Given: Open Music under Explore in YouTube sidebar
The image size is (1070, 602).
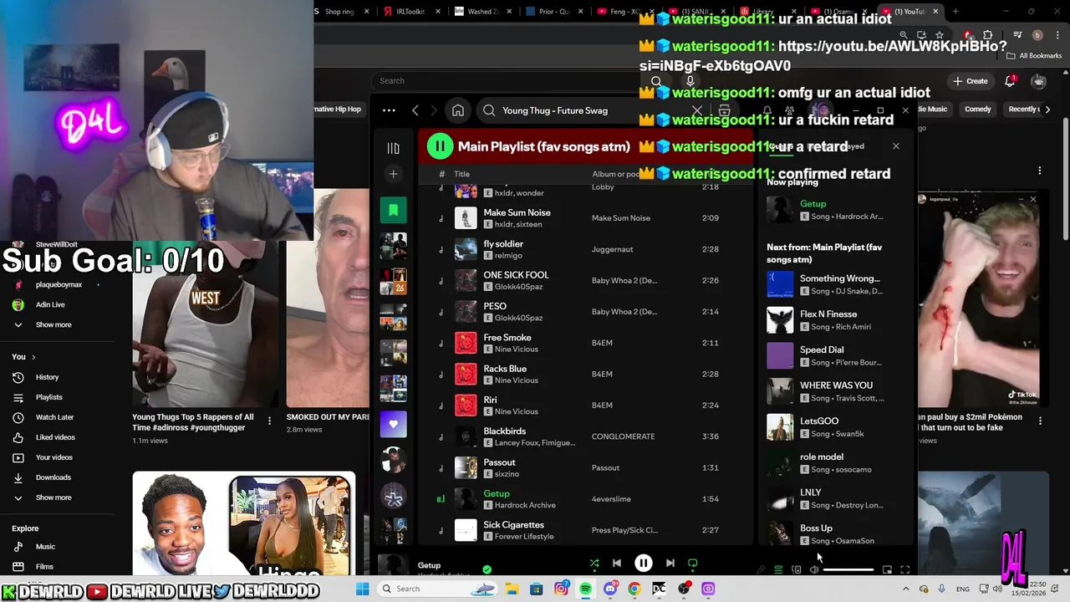Looking at the screenshot, I should pos(45,547).
